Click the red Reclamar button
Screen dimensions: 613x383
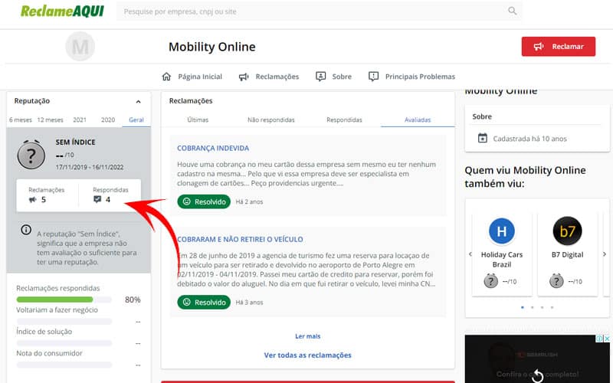point(559,47)
